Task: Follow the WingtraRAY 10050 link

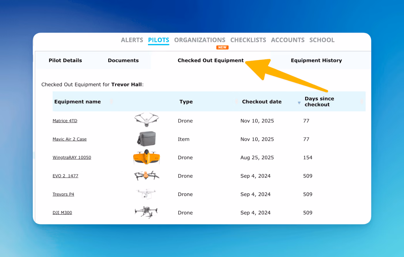Action: click(72, 158)
